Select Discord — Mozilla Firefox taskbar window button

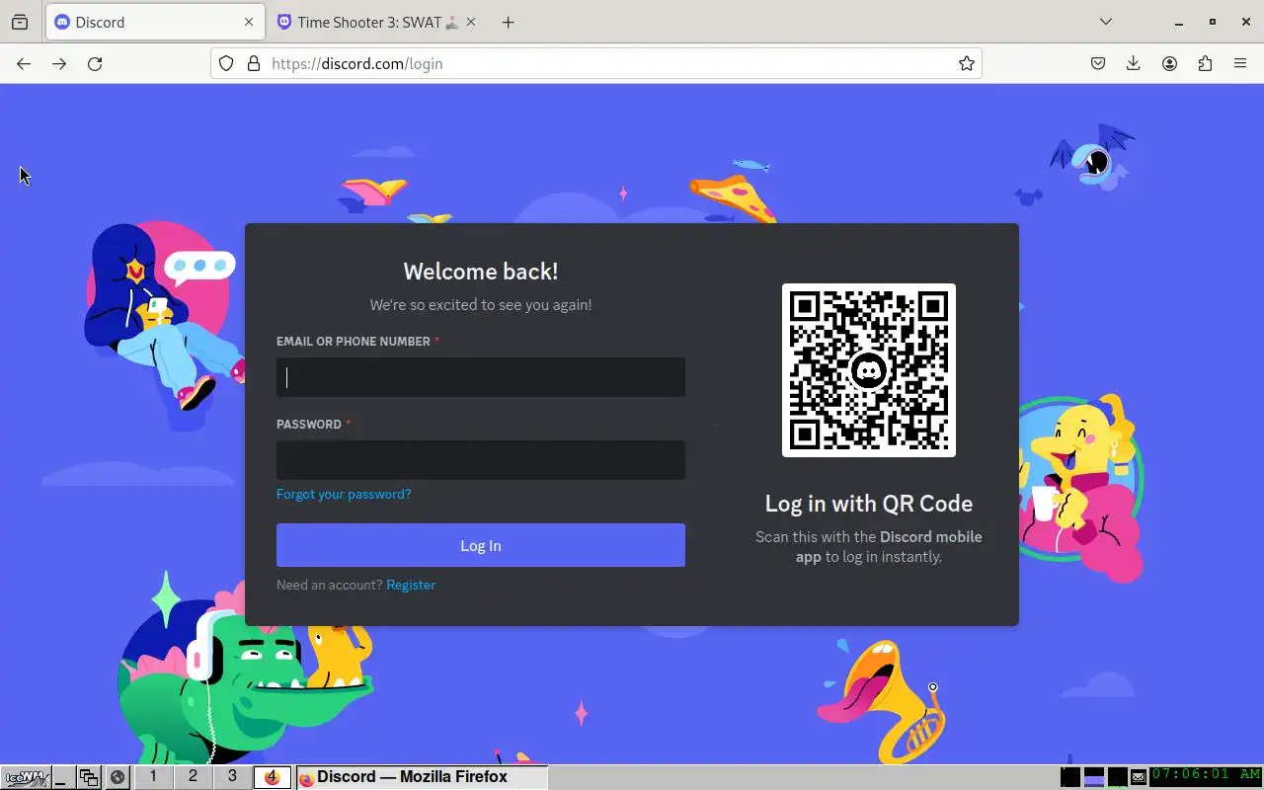(x=421, y=777)
